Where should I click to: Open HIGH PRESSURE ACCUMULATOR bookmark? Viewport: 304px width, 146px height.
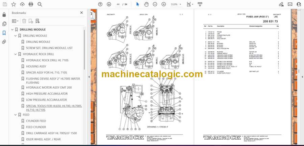[x=47, y=94]
